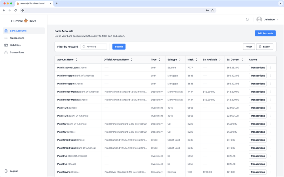Open the Liabilities page

point(15,45)
